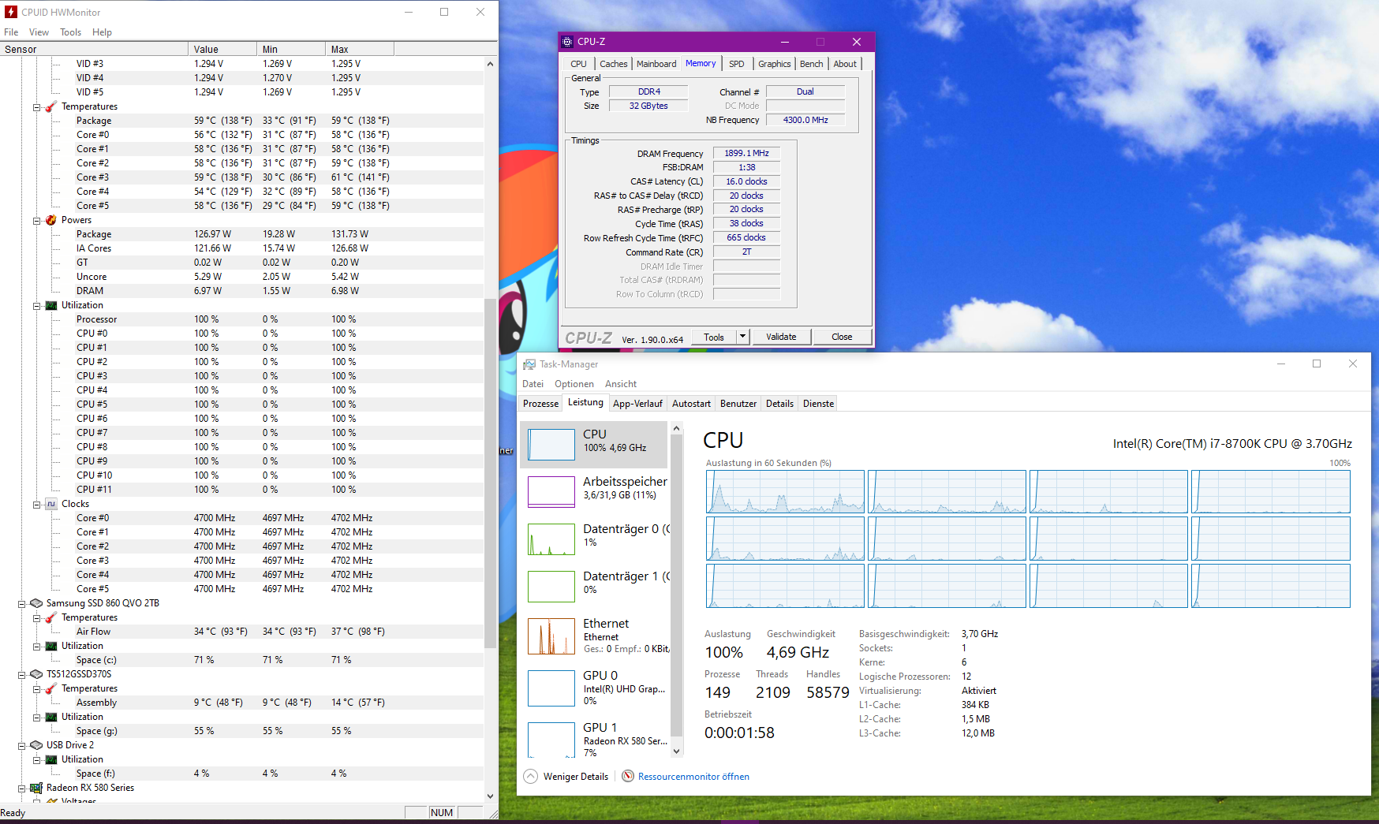Click the chip icon beside CPU Utilization
This screenshot has width=1379, height=824.
pyautogui.click(x=51, y=305)
